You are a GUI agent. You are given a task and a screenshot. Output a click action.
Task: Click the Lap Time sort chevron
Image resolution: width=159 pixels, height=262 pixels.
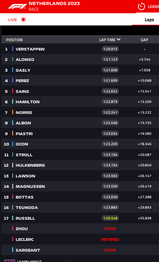(x=119, y=39)
